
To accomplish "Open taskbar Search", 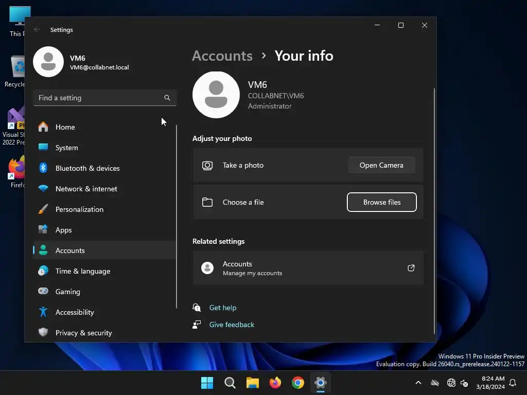I will [x=230, y=383].
